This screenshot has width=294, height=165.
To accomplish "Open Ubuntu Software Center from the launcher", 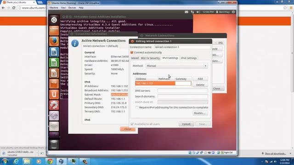I will click(x=54, y=84).
